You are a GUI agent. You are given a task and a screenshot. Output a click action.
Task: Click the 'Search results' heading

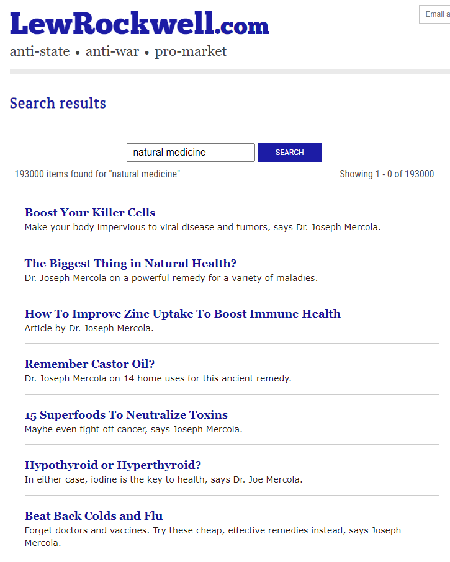coord(58,103)
